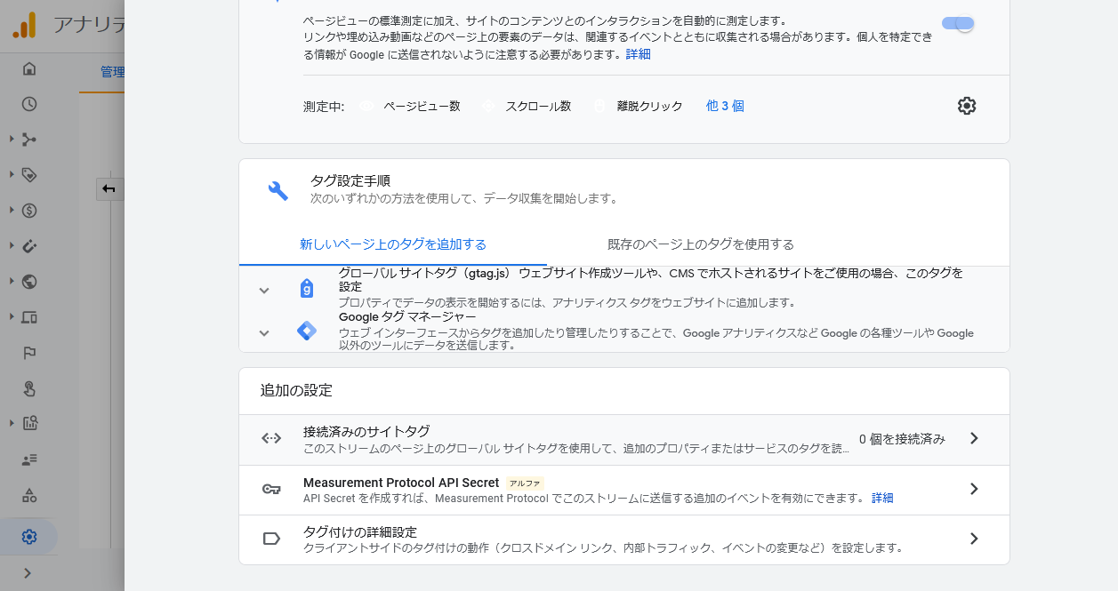The width and height of the screenshot is (1118, 591).
Task: Open the Monetization dollar icon in sidebar
Action: click(29, 211)
